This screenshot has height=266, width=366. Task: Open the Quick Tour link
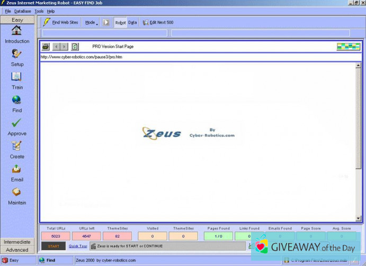(78, 246)
